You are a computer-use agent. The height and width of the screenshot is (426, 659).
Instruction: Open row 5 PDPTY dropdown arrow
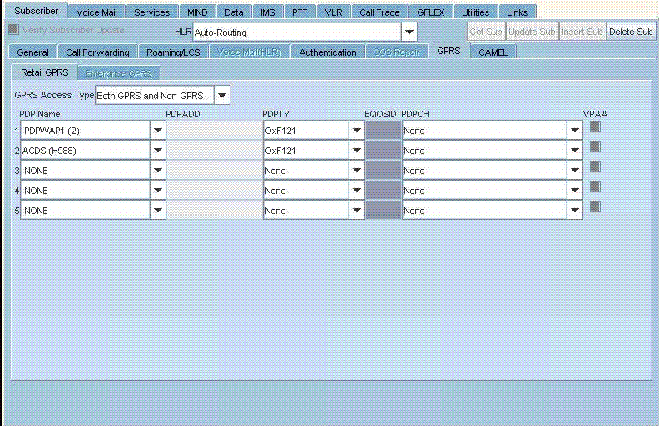tap(356, 210)
